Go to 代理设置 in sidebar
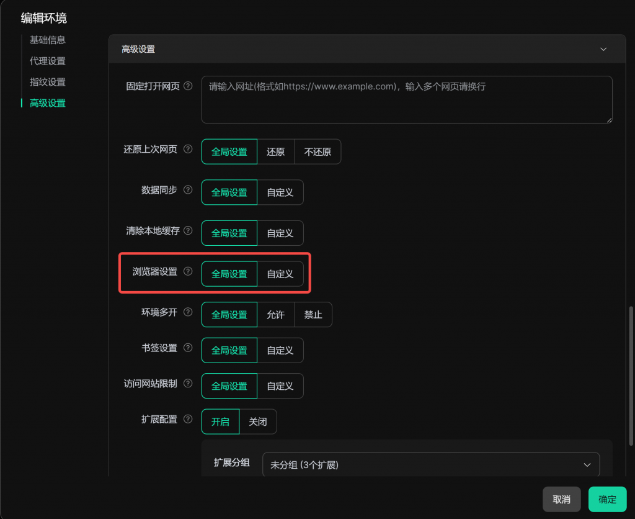This screenshot has width=635, height=519. [48, 61]
